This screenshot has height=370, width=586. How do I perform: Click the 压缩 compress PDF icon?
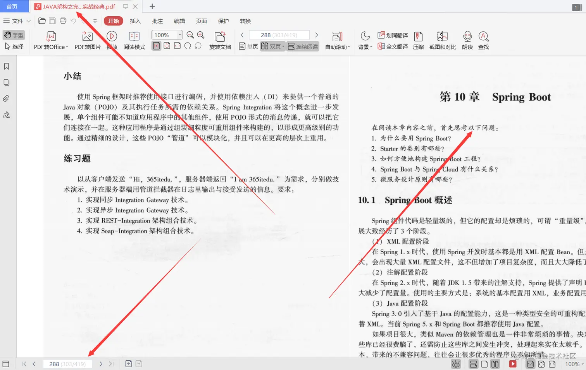(418, 40)
